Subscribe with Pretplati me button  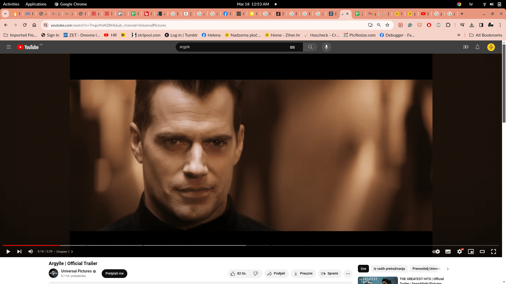[114, 273]
